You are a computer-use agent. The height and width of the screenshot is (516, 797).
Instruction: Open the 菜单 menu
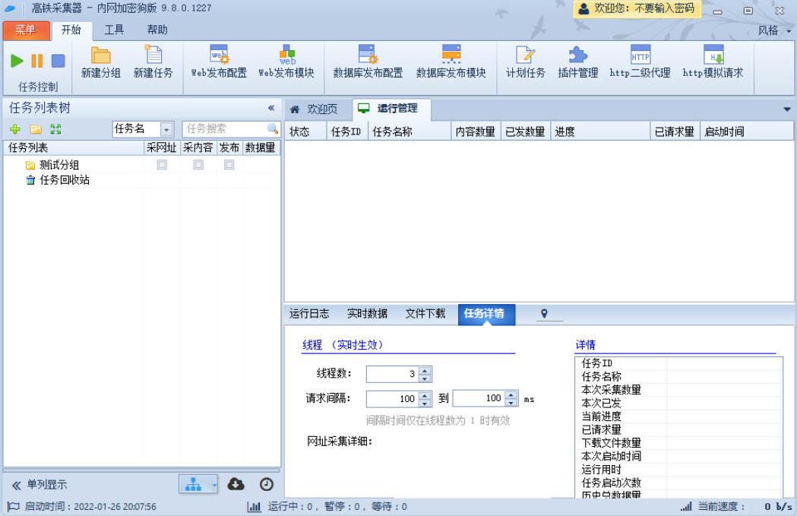pos(26,30)
